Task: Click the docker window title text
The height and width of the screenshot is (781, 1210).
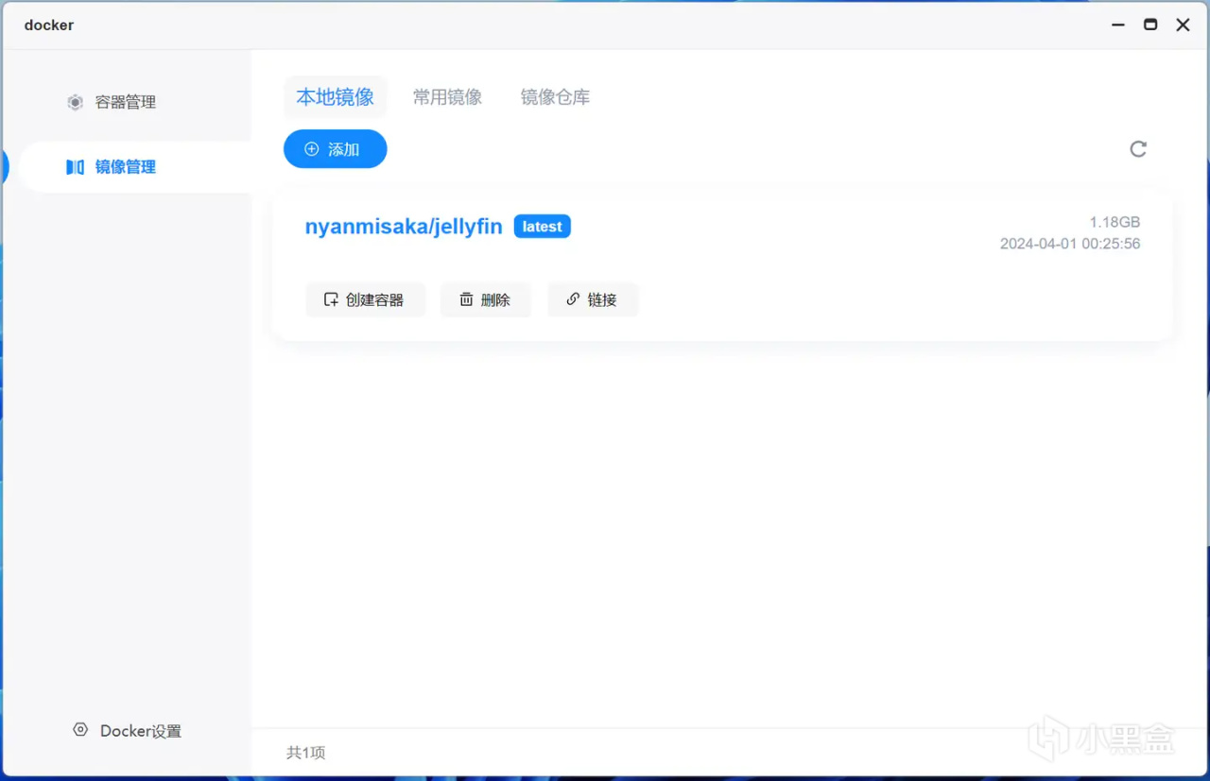Action: point(49,25)
